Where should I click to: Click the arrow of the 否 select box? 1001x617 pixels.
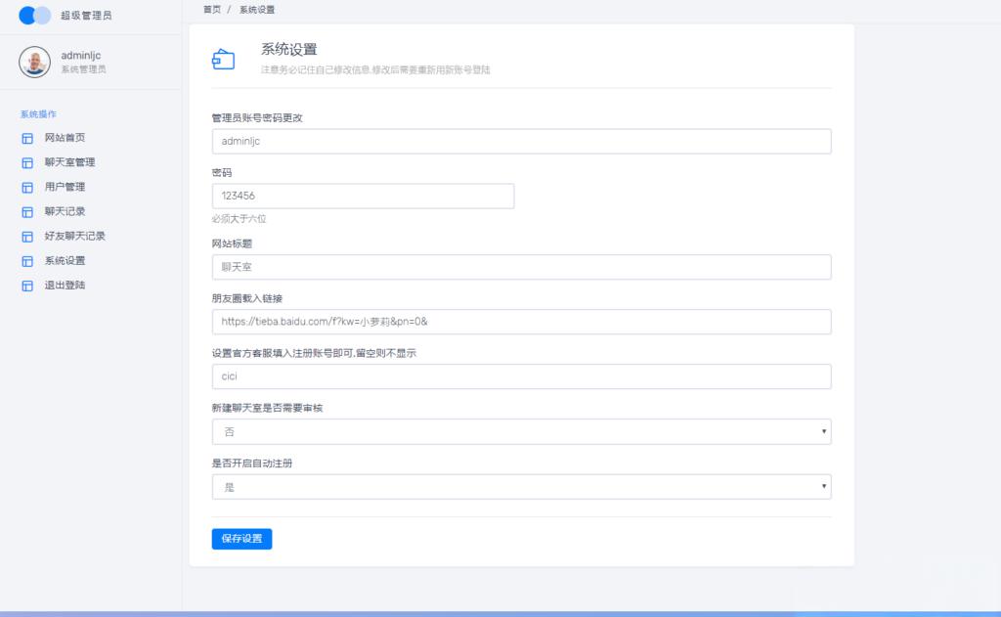pyautogui.click(x=823, y=432)
